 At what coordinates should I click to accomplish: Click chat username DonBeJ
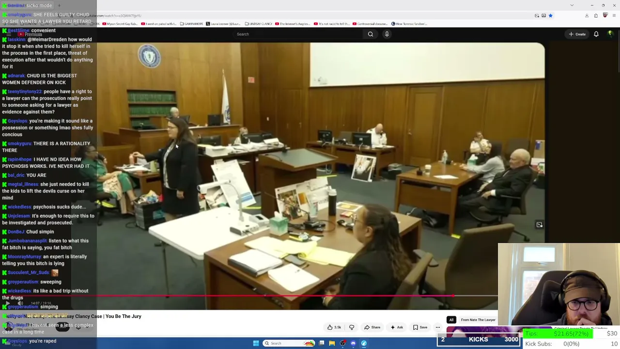coord(16,232)
